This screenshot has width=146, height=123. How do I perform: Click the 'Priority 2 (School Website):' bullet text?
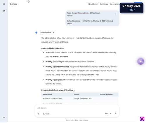tap(57, 67)
